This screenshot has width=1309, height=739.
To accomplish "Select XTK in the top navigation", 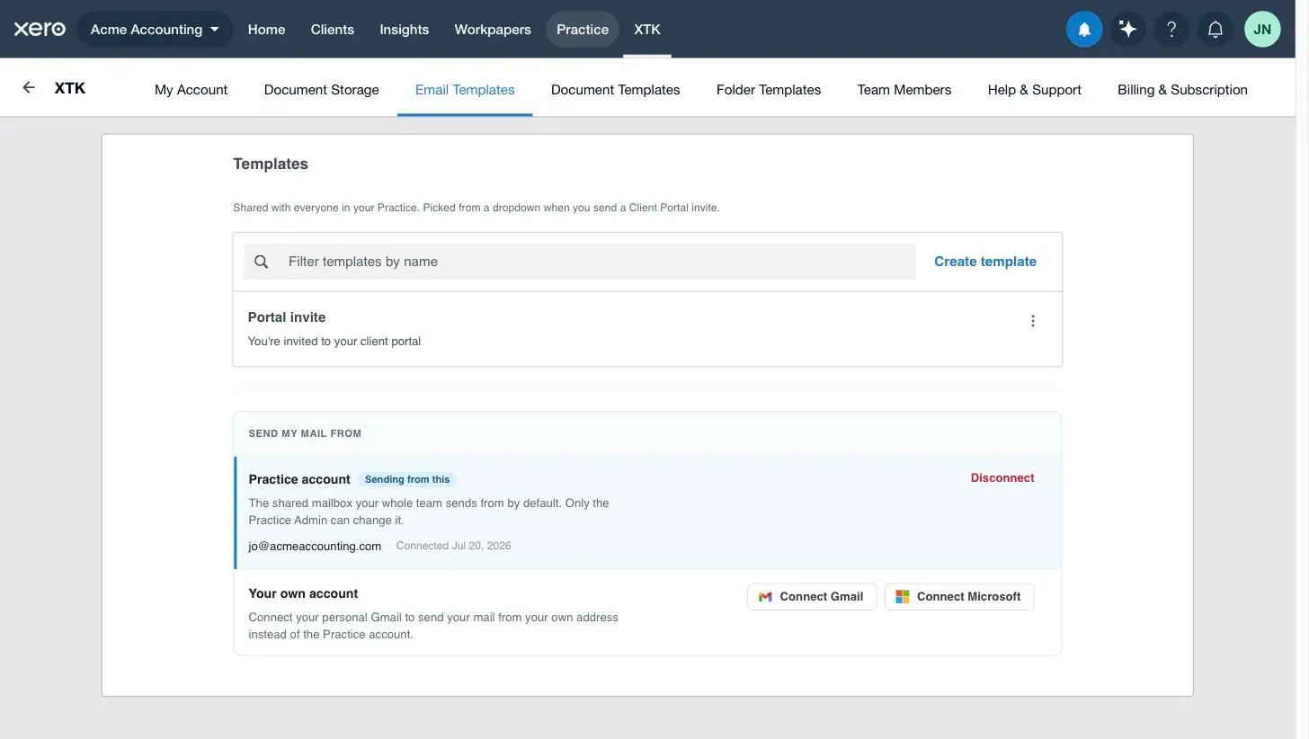I will pos(647,29).
